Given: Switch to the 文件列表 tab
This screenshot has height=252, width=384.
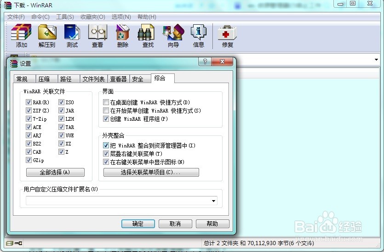Looking at the screenshot, I should pyautogui.click(x=93, y=79).
